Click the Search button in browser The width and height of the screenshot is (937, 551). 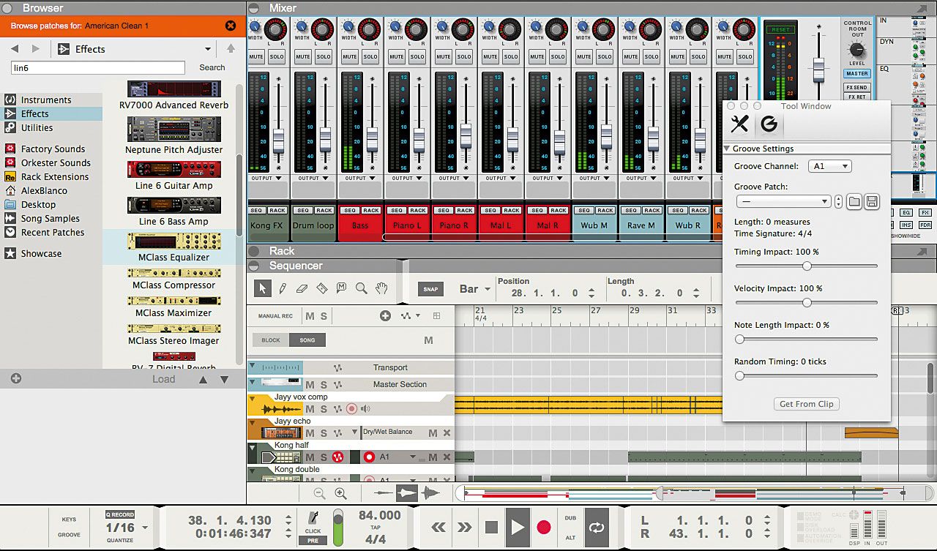pos(212,67)
